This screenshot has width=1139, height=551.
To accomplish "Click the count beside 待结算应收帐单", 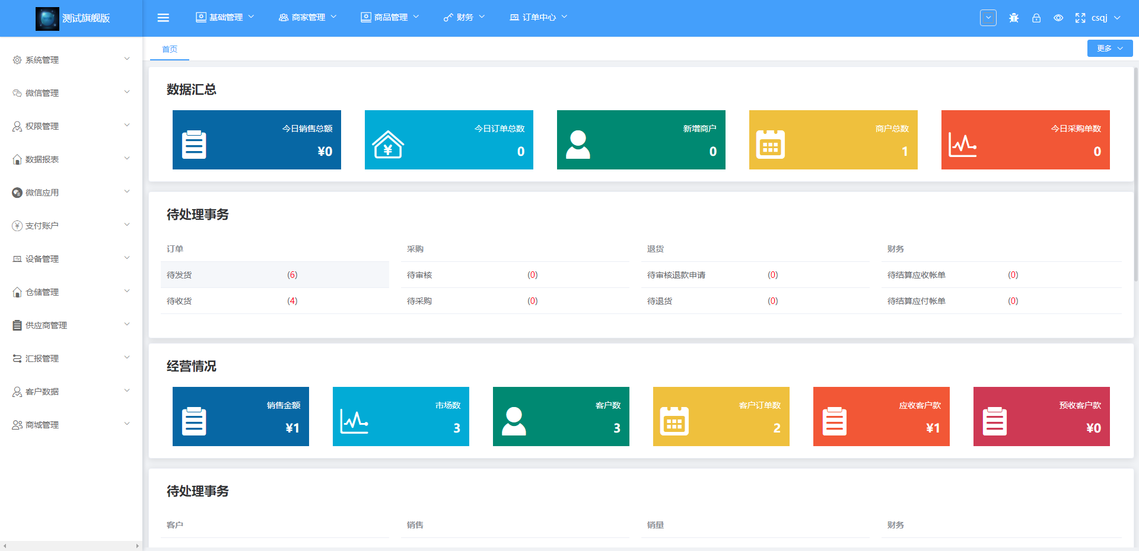I will [1013, 275].
